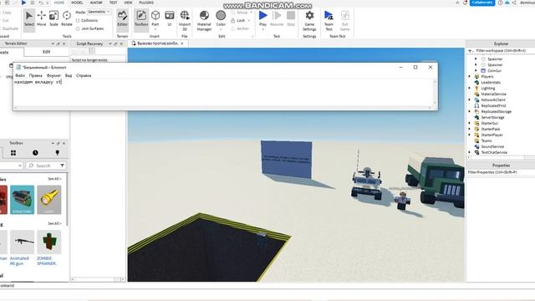
Task: Open the HOME ribbon tab
Action: (59, 3)
